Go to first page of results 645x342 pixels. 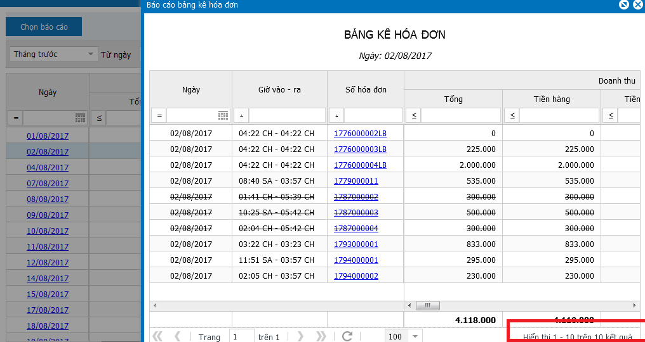pyautogui.click(x=157, y=337)
